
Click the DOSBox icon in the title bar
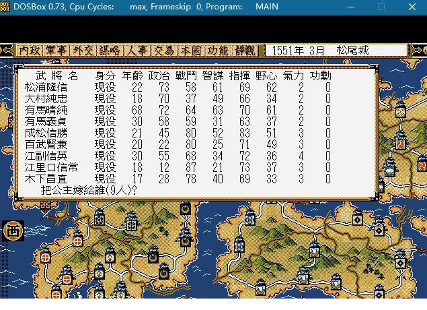pos(5,7)
